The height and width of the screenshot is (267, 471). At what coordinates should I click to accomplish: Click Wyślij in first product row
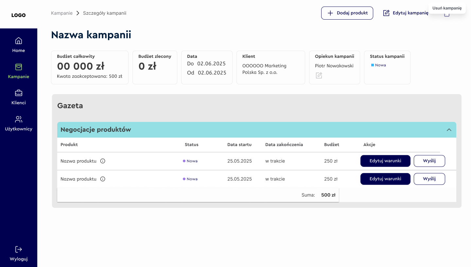pos(429,161)
